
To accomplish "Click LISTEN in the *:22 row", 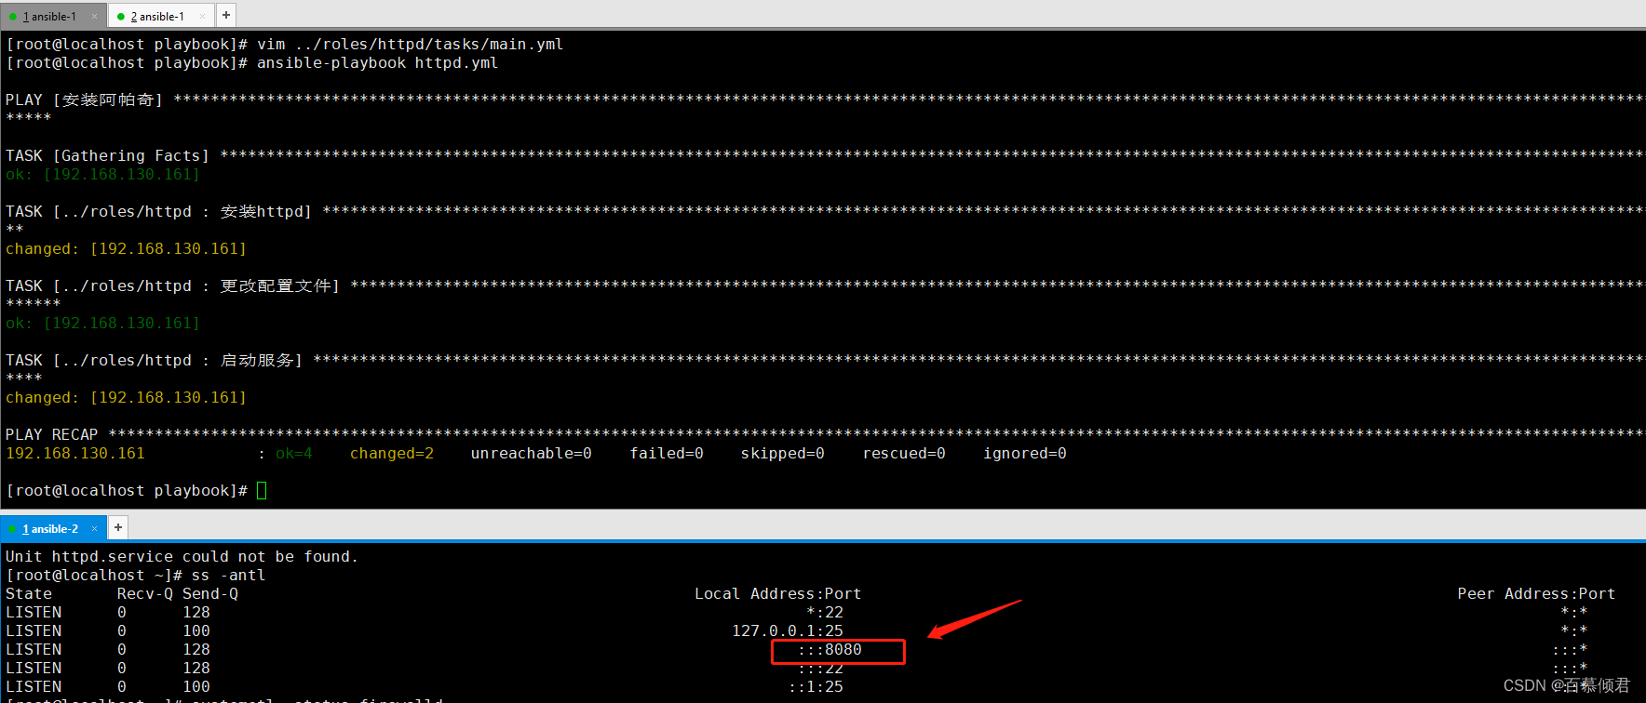I will (34, 612).
